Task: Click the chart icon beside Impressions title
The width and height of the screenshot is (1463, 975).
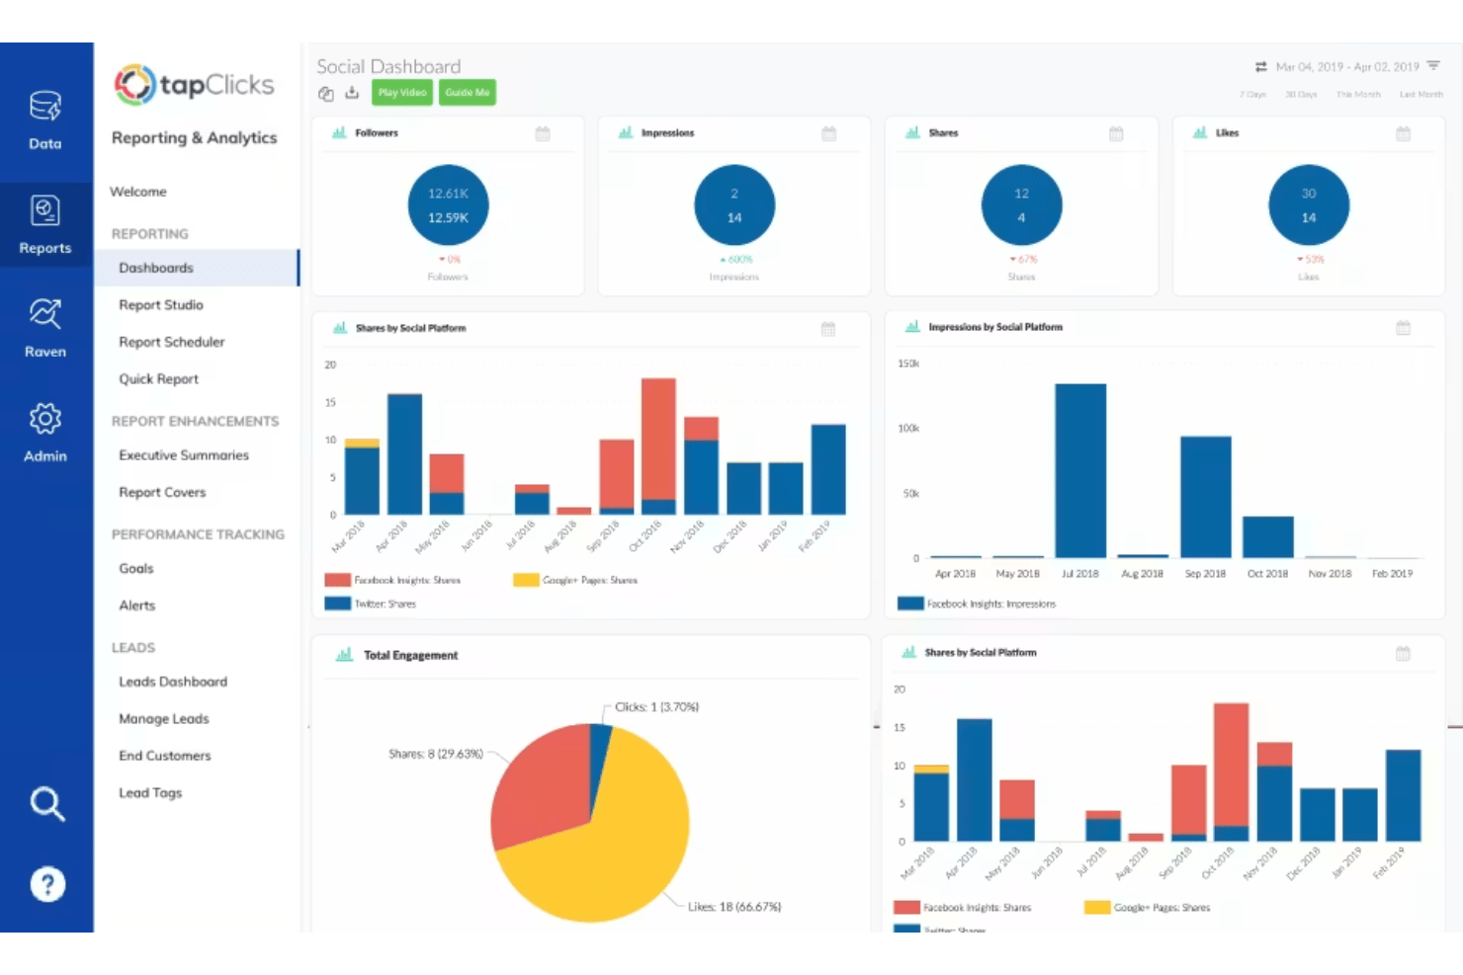Action: tap(626, 132)
